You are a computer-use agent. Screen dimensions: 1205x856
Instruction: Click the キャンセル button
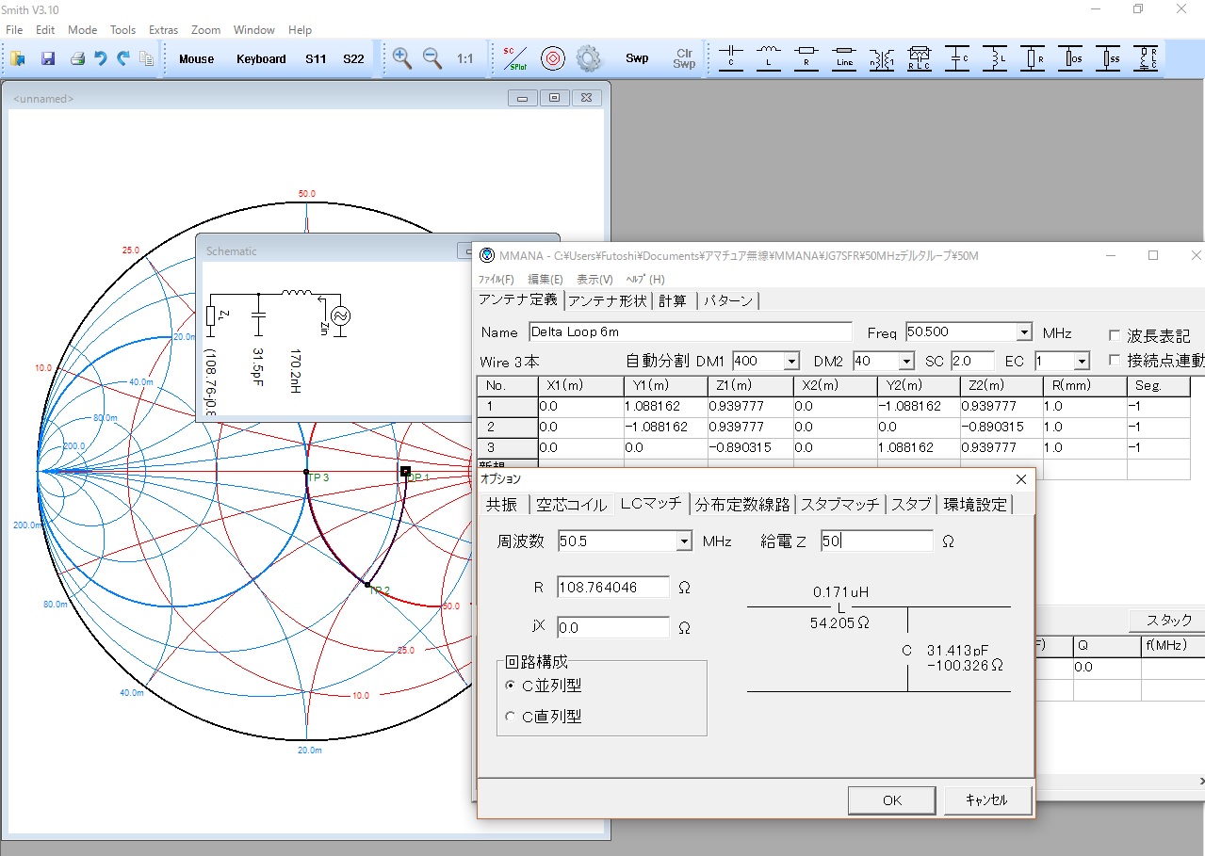click(986, 800)
